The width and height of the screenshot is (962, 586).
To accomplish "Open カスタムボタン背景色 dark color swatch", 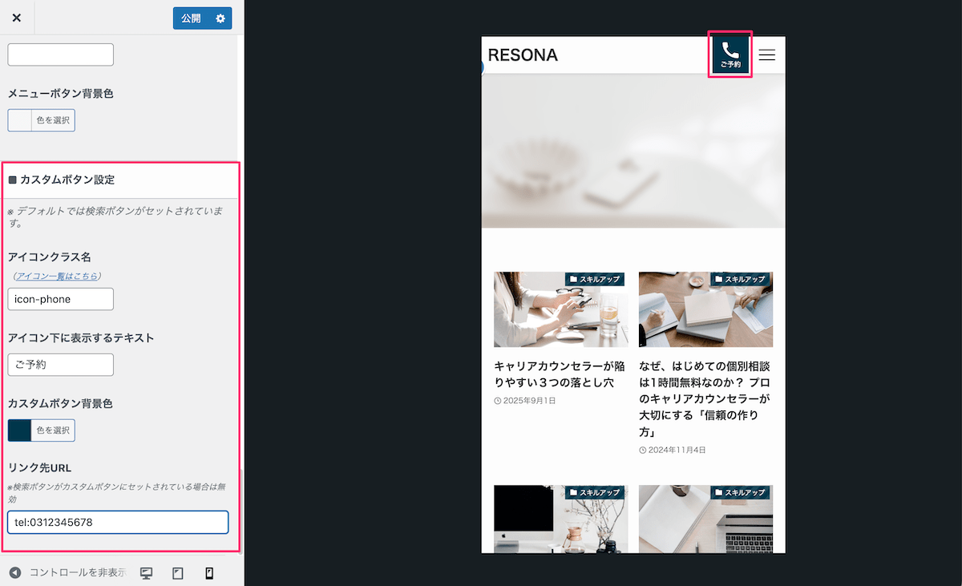I will (19, 430).
